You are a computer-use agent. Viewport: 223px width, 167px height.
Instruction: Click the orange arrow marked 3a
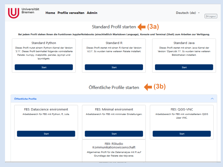pyautogui.click(x=142, y=27)
